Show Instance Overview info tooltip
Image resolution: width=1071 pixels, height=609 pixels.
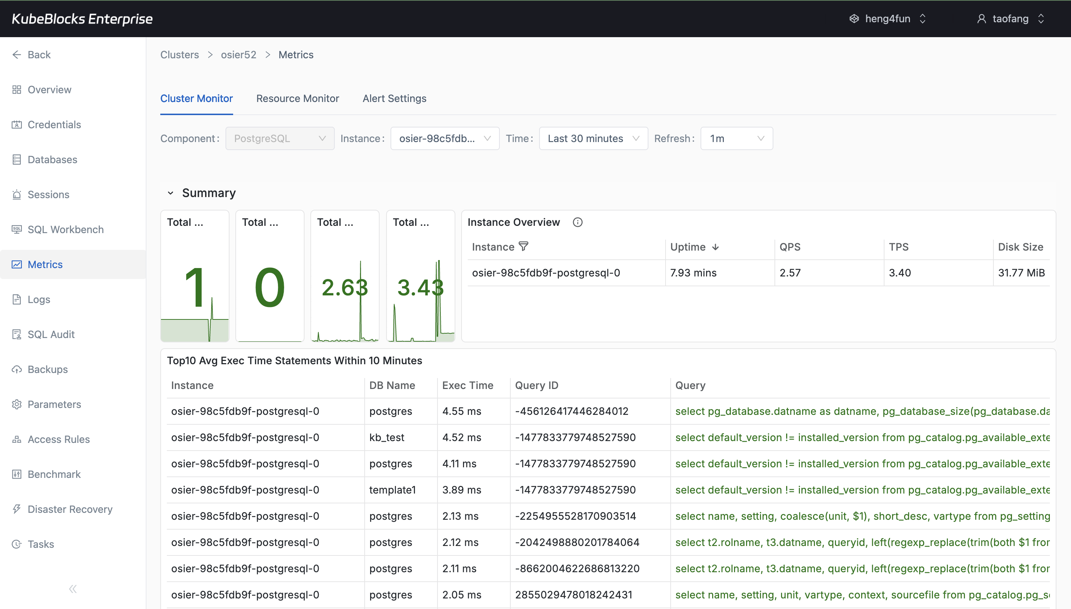pos(577,222)
